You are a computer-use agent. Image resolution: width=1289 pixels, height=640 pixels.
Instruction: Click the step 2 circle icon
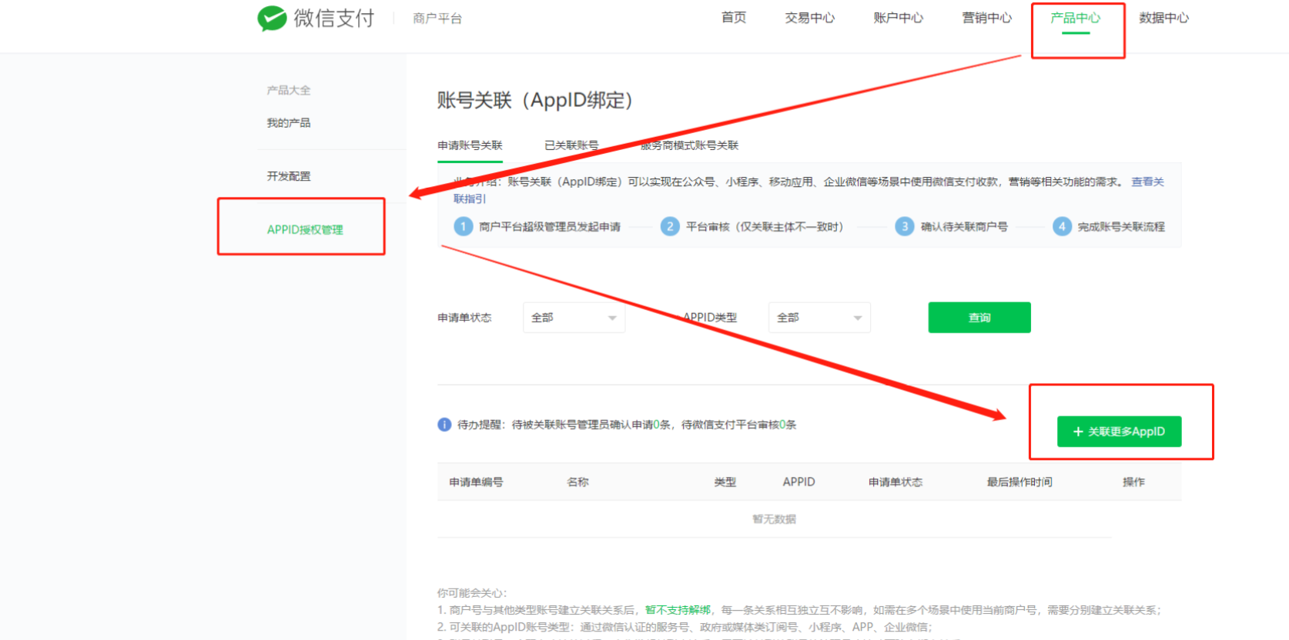tap(670, 226)
